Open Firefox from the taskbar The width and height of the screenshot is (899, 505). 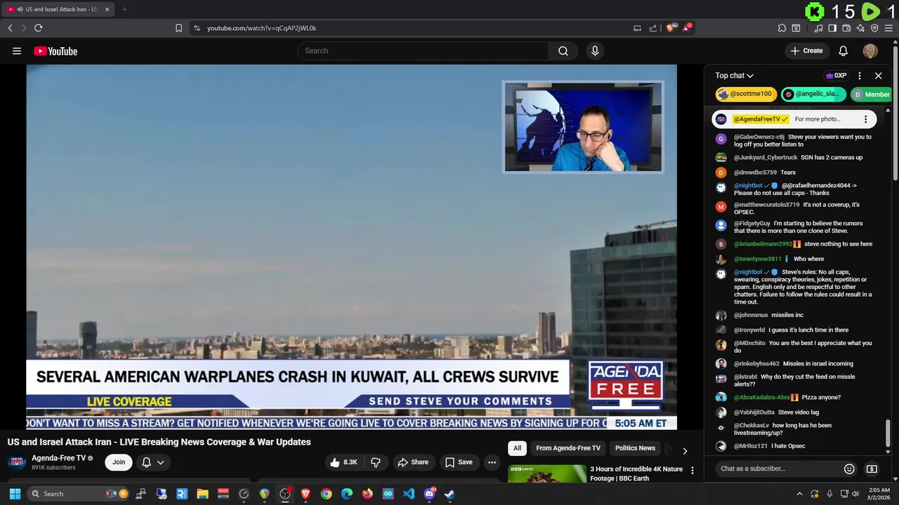click(367, 494)
